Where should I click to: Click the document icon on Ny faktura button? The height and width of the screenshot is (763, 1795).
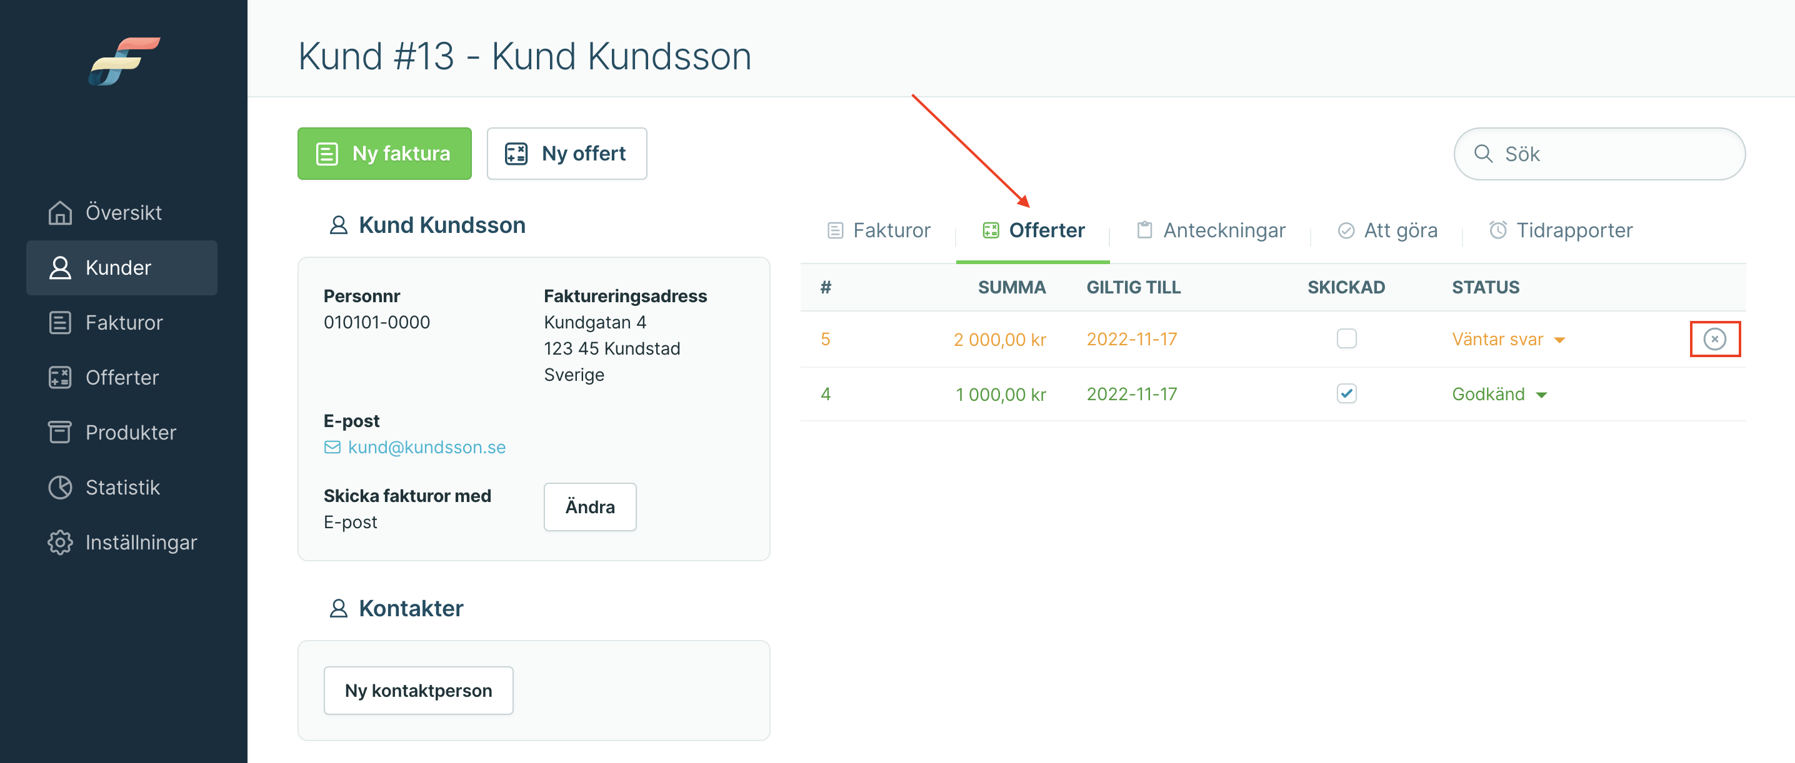tap(327, 153)
